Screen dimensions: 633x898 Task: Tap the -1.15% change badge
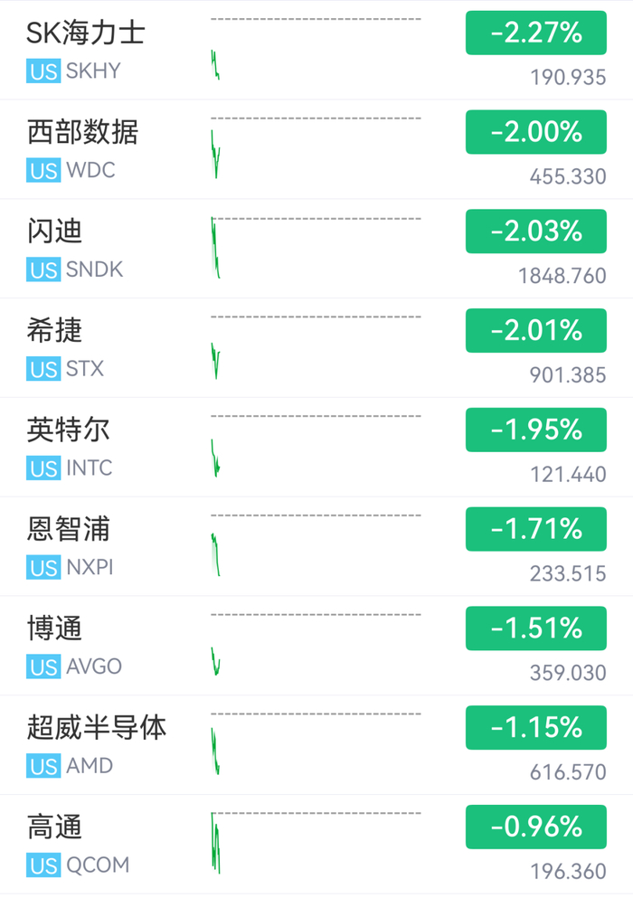tap(535, 727)
